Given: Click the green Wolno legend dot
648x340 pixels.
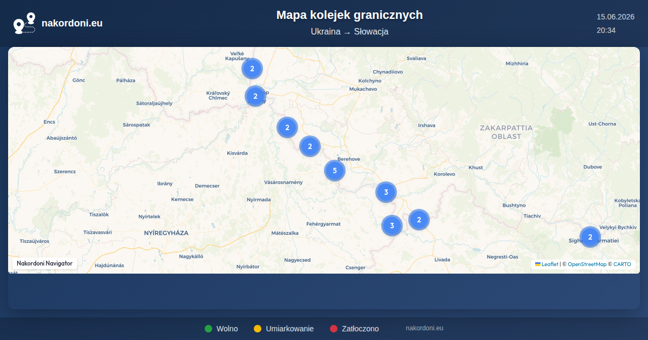Looking at the screenshot, I should pos(208,329).
